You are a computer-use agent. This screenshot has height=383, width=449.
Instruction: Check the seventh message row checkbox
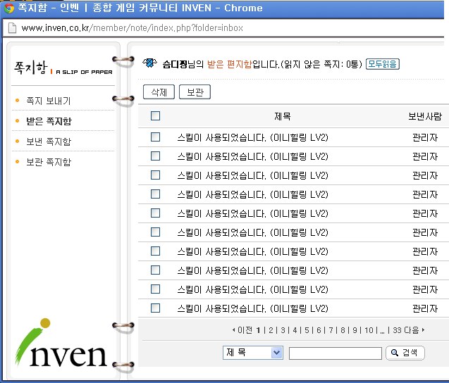point(155,251)
